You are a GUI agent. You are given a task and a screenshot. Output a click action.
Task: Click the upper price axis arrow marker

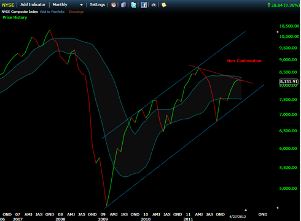[x=278, y=32]
